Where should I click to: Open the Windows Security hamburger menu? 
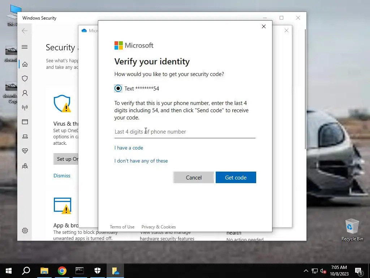(25, 47)
